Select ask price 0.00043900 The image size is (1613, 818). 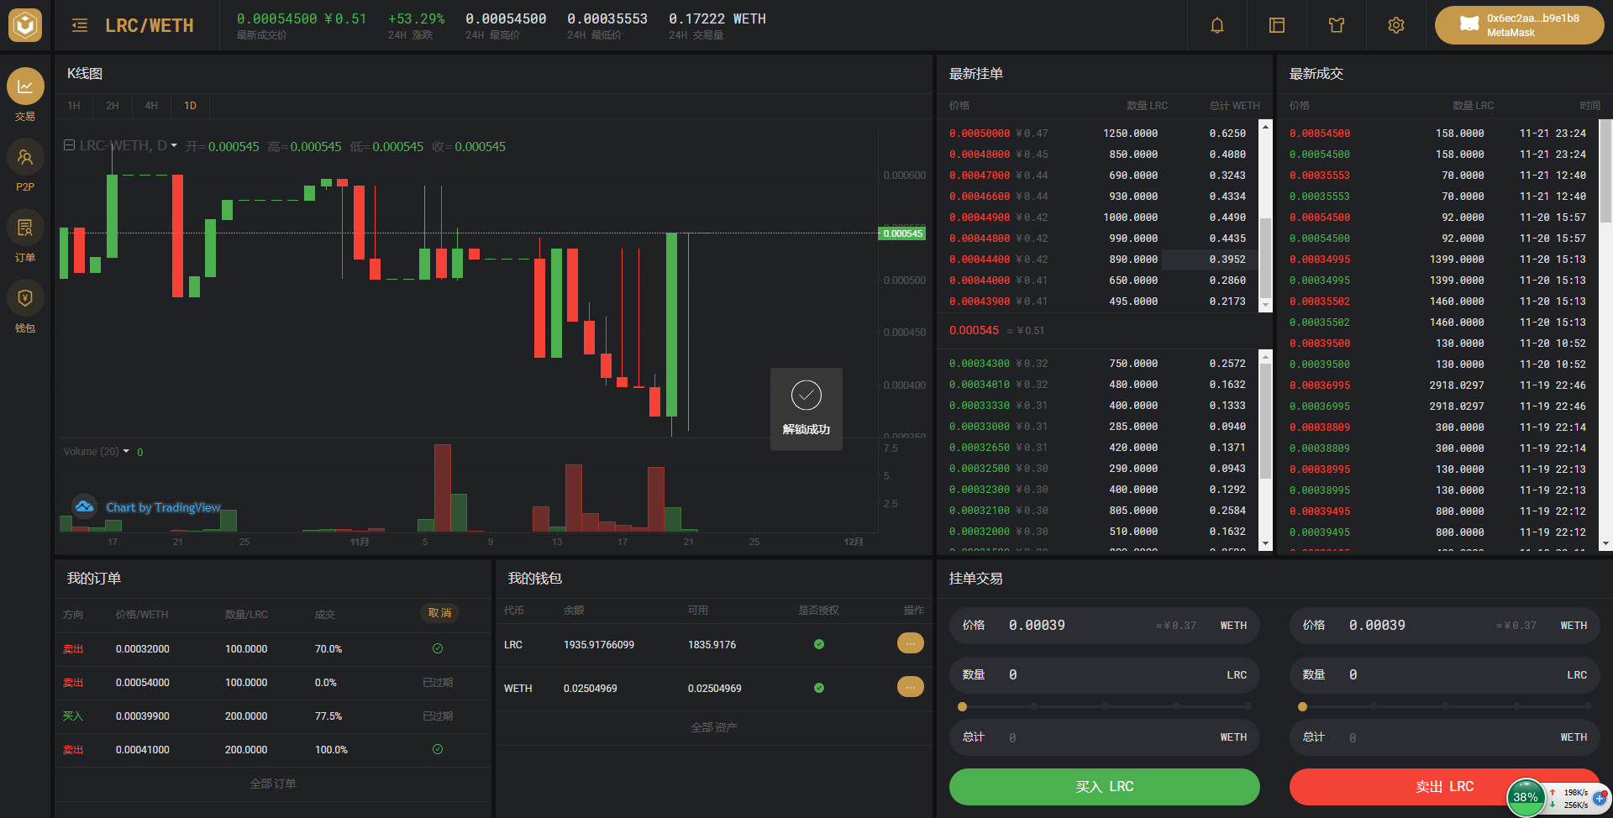coord(980,302)
